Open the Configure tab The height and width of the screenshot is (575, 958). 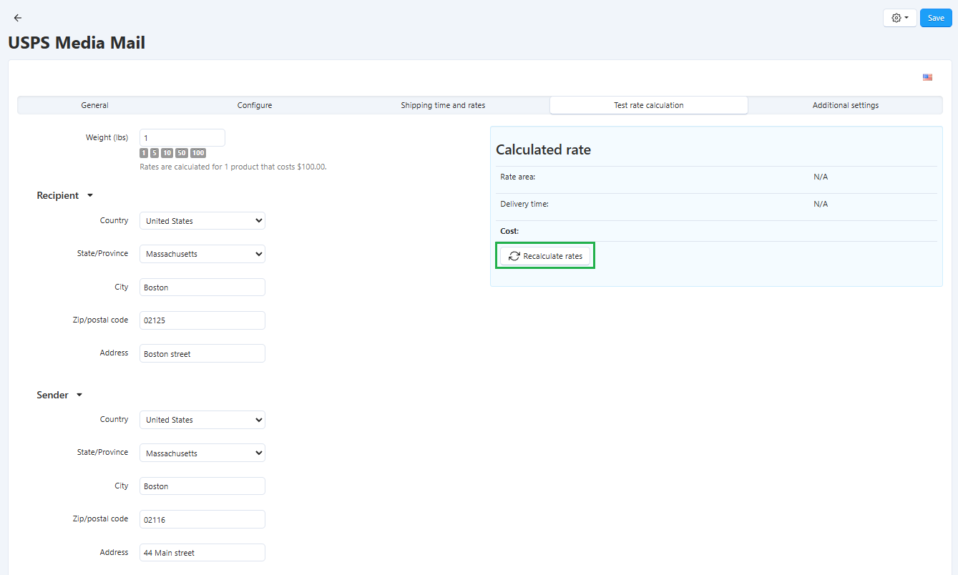coord(255,105)
